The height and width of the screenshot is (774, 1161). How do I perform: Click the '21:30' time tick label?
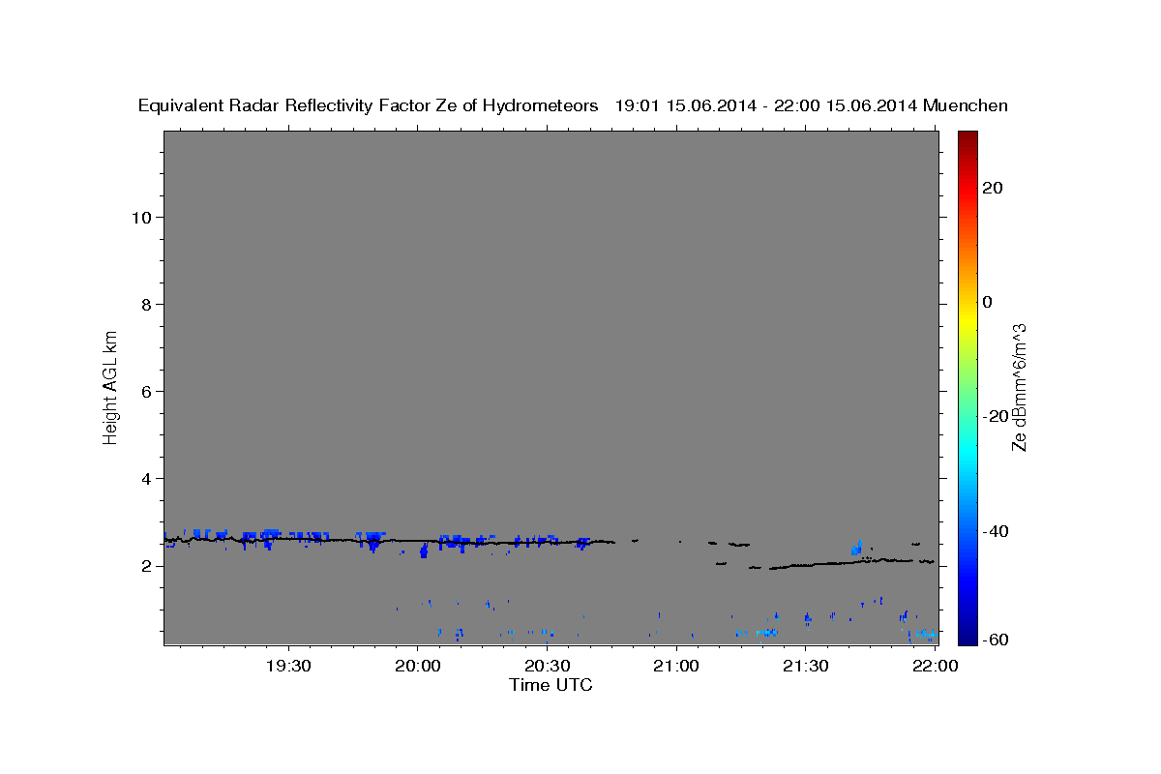point(805,666)
